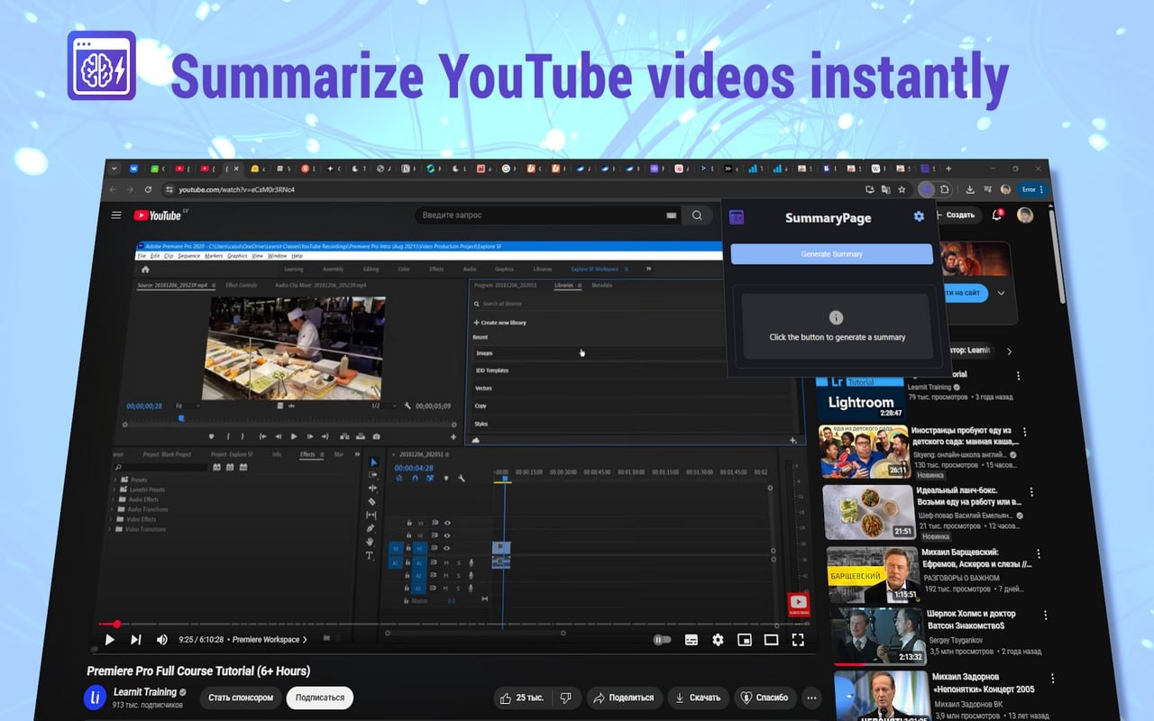Dislike the video with thumbs down
Viewport: 1154px width, 721px height.
click(565, 698)
